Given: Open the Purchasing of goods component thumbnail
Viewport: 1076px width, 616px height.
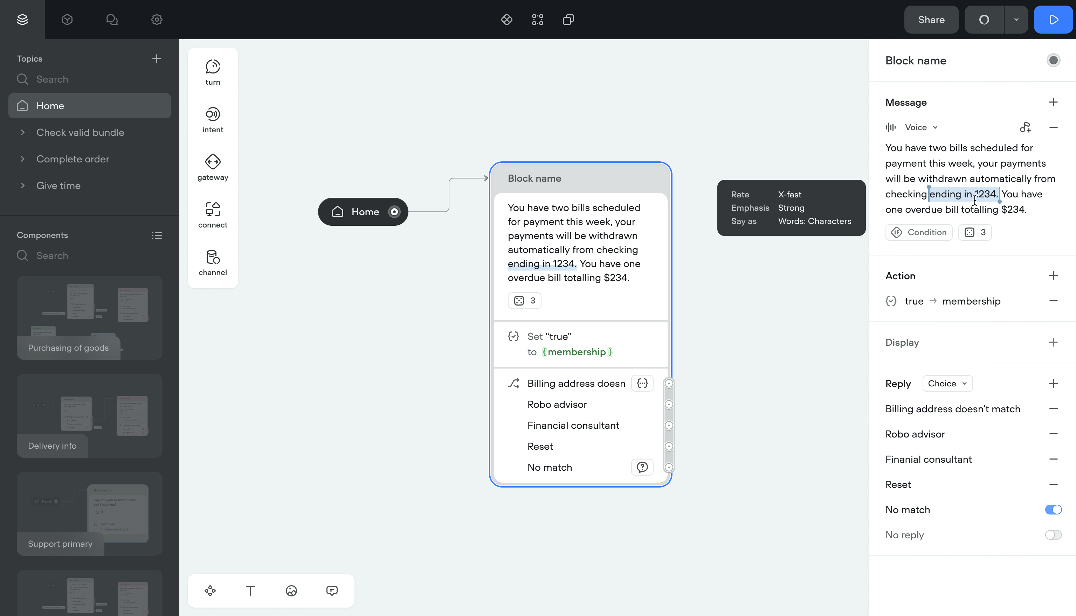Looking at the screenshot, I should point(89,318).
